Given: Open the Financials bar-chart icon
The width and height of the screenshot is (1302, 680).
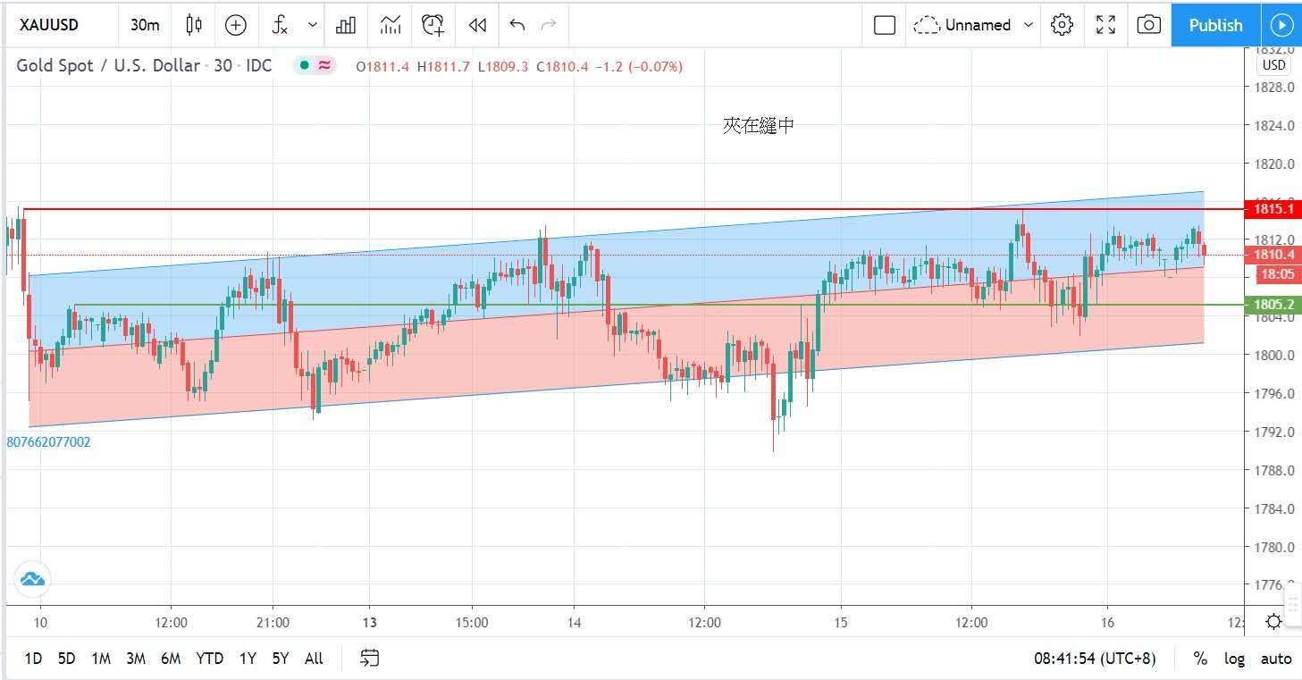Looking at the screenshot, I should (x=346, y=25).
